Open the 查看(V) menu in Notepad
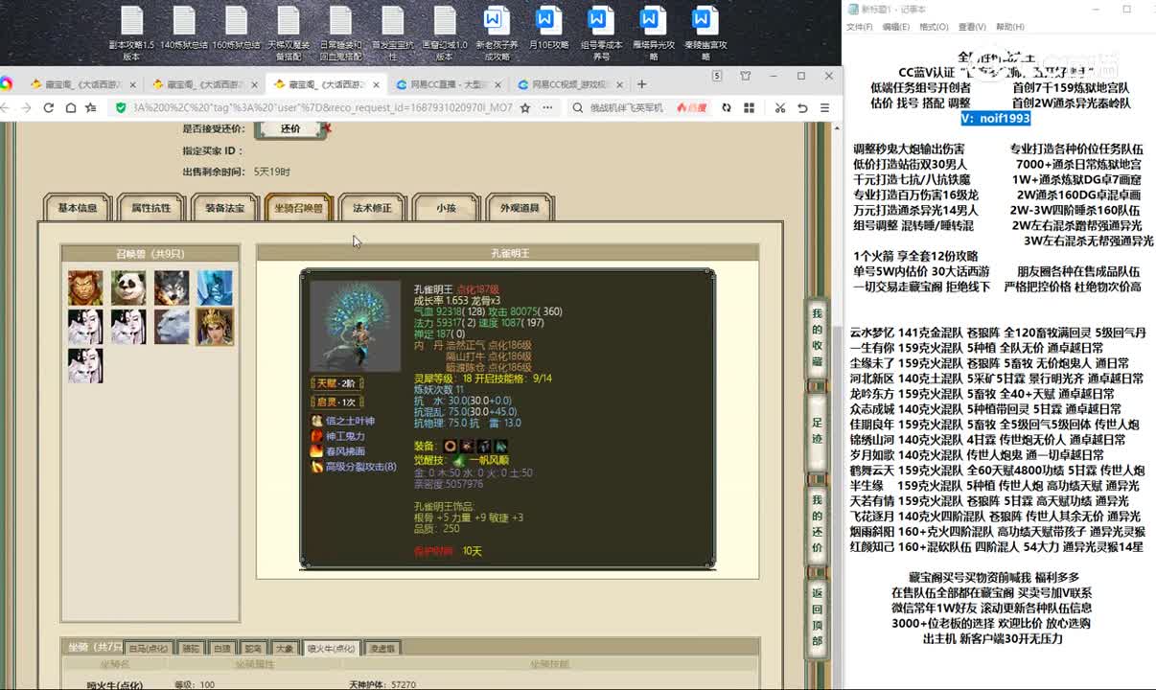This screenshot has height=690, width=1156. pyautogui.click(x=972, y=27)
